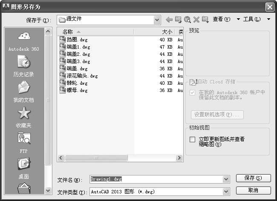Click file icon of 端盖3.dwg
The width and height of the screenshot is (277, 201).
(63, 61)
